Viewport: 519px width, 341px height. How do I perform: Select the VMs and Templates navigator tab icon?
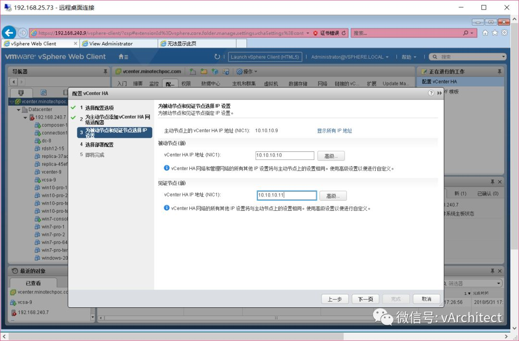click(x=43, y=93)
